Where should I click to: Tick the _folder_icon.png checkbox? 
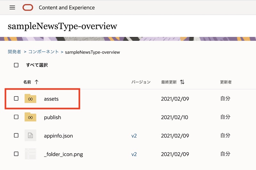point(16,154)
